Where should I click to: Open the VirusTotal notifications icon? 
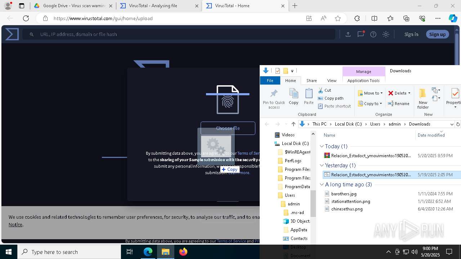point(361,34)
